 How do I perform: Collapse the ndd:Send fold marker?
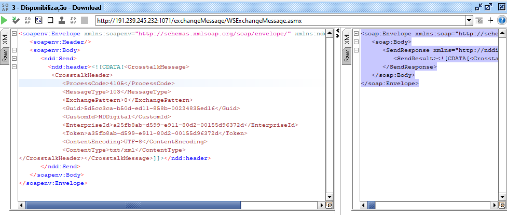(14, 59)
